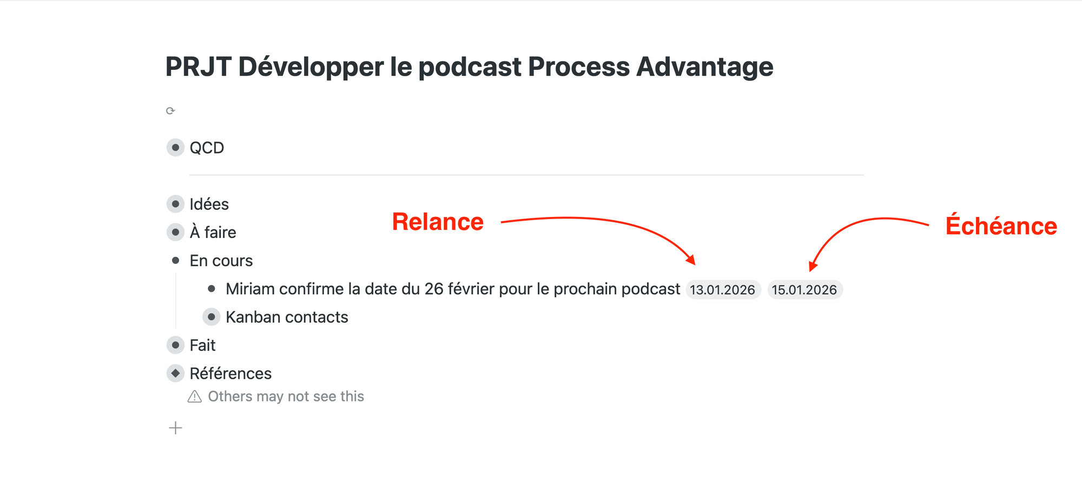Expand the Idées bullet

tap(175, 204)
